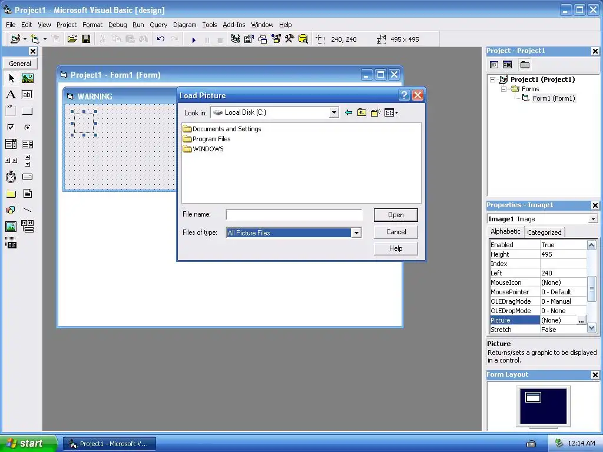The height and width of the screenshot is (452, 603).
Task: Collapse Project1 tree node
Action: (493, 79)
